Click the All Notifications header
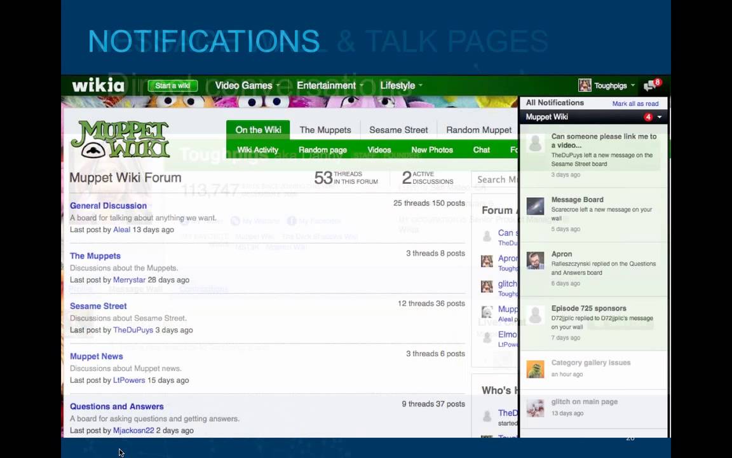732x458 pixels. pyautogui.click(x=555, y=103)
